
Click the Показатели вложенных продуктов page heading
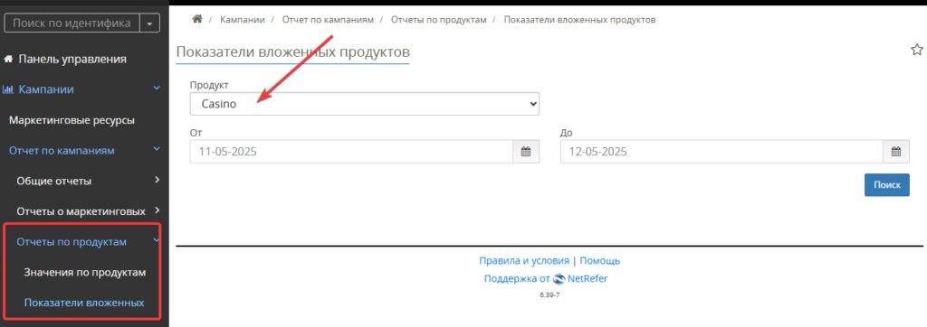pyautogui.click(x=293, y=52)
